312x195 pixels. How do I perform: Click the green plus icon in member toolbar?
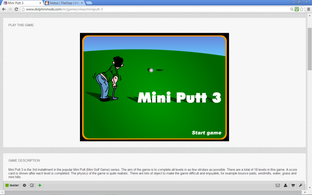point(40,185)
